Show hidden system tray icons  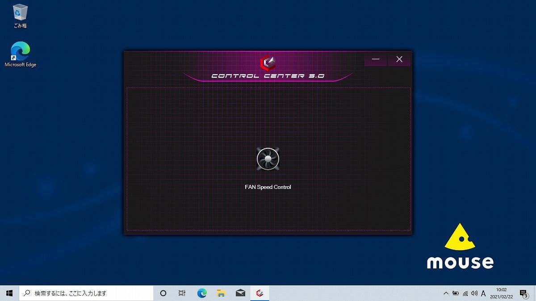click(446, 293)
